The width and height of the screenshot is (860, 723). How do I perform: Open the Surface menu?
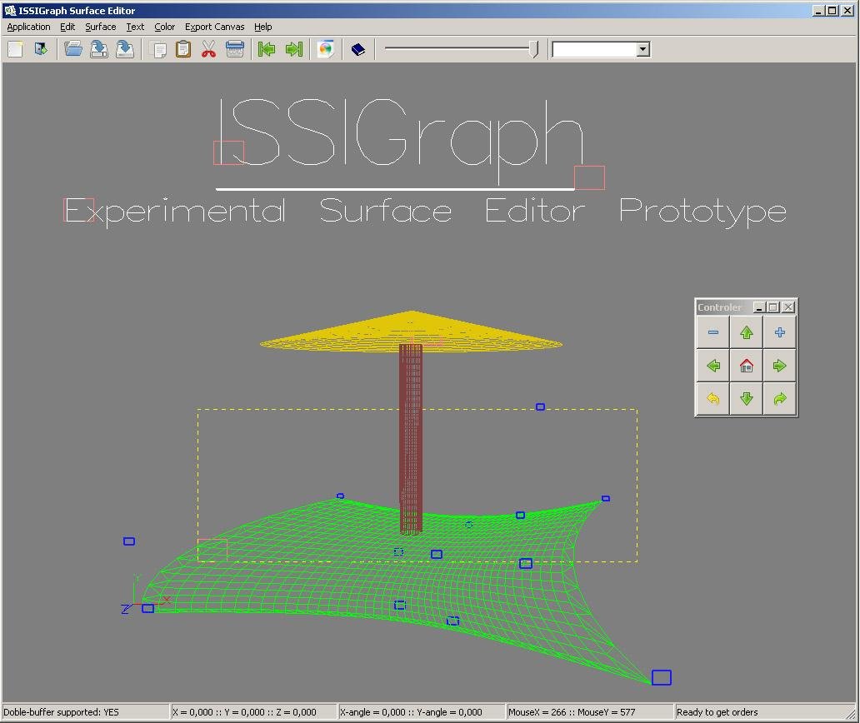[x=101, y=27]
